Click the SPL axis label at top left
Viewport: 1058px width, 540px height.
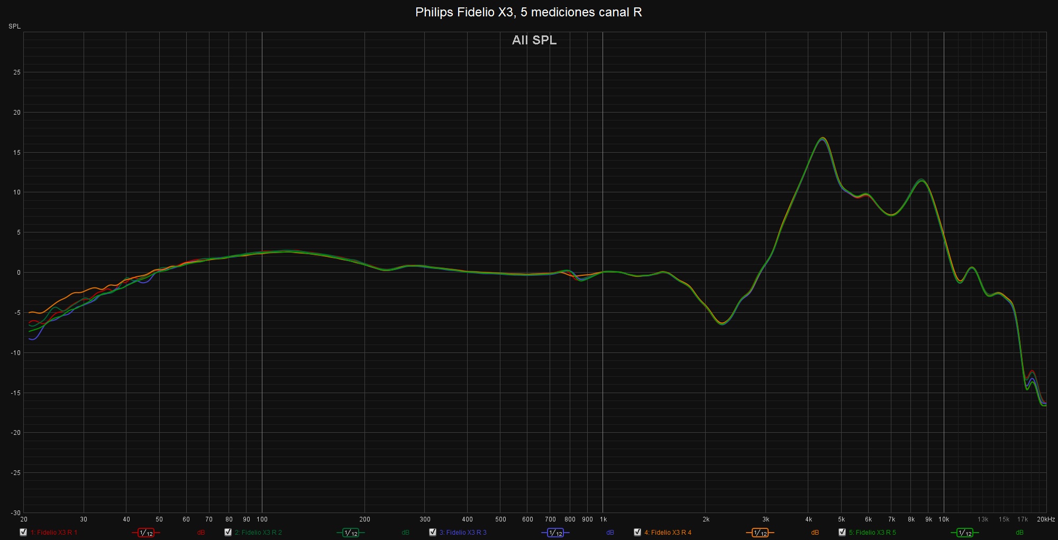14,26
